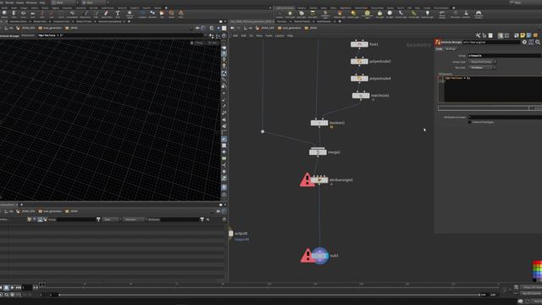Click the error warning badge on attribwrangle2
This screenshot has height=305, width=542.
pyautogui.click(x=307, y=180)
